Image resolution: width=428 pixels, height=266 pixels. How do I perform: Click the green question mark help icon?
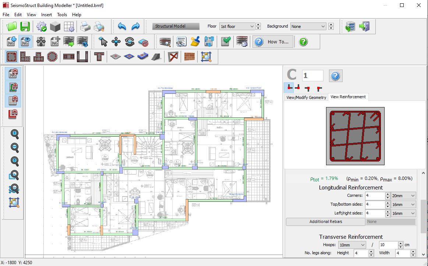point(303,42)
